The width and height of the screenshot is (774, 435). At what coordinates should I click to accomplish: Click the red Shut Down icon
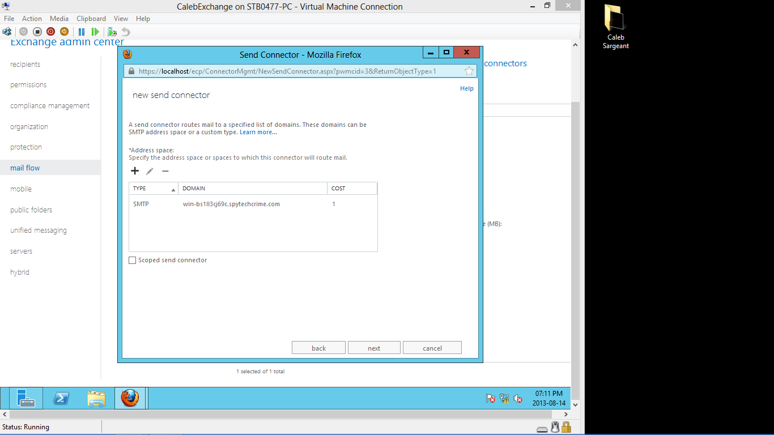50,32
